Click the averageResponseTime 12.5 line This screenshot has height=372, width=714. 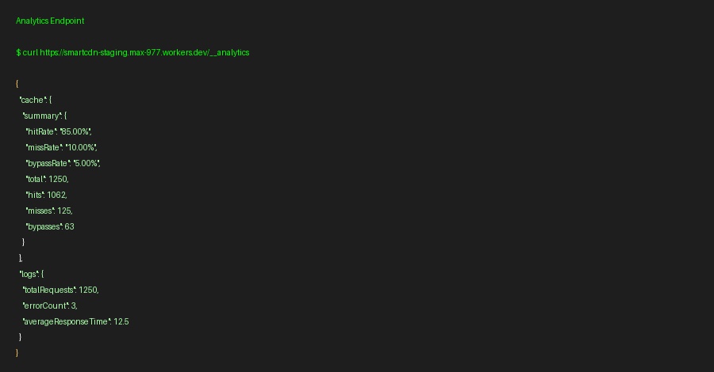pos(75,321)
